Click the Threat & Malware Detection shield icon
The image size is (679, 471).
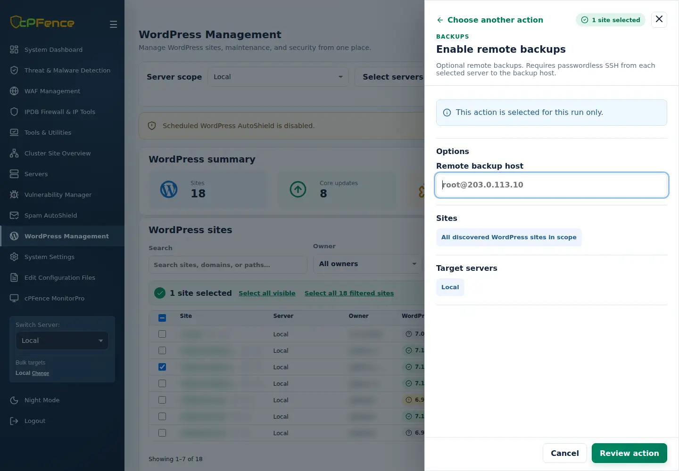point(14,70)
